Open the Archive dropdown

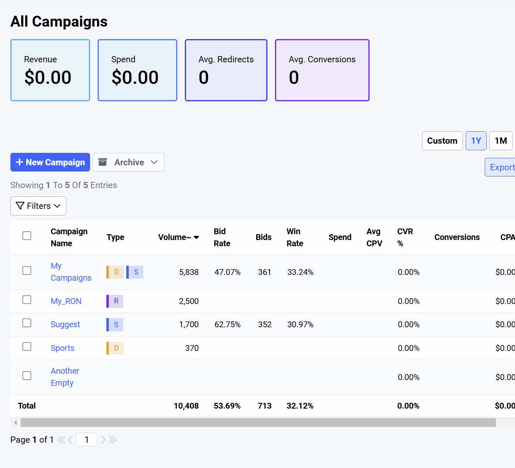pos(128,162)
